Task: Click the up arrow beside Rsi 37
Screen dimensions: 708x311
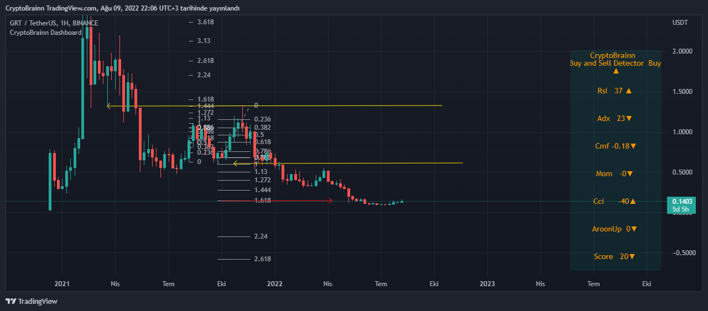Action: coord(628,91)
